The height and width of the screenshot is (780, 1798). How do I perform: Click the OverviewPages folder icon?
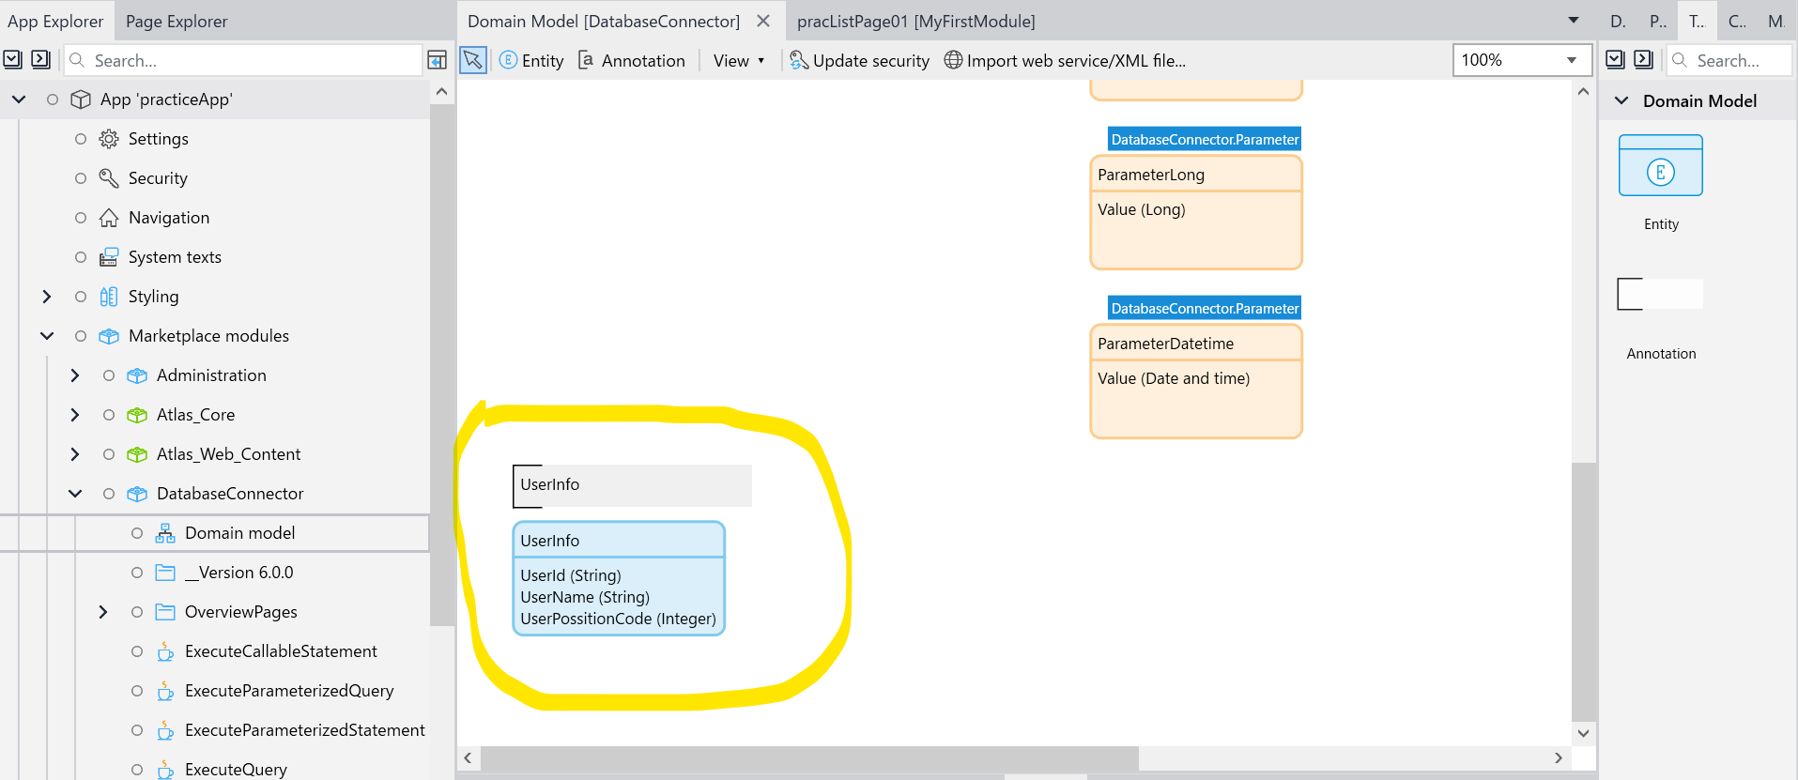point(165,612)
